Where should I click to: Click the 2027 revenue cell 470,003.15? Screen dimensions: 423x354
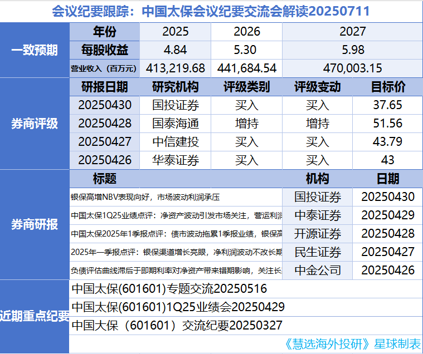coord(352,68)
